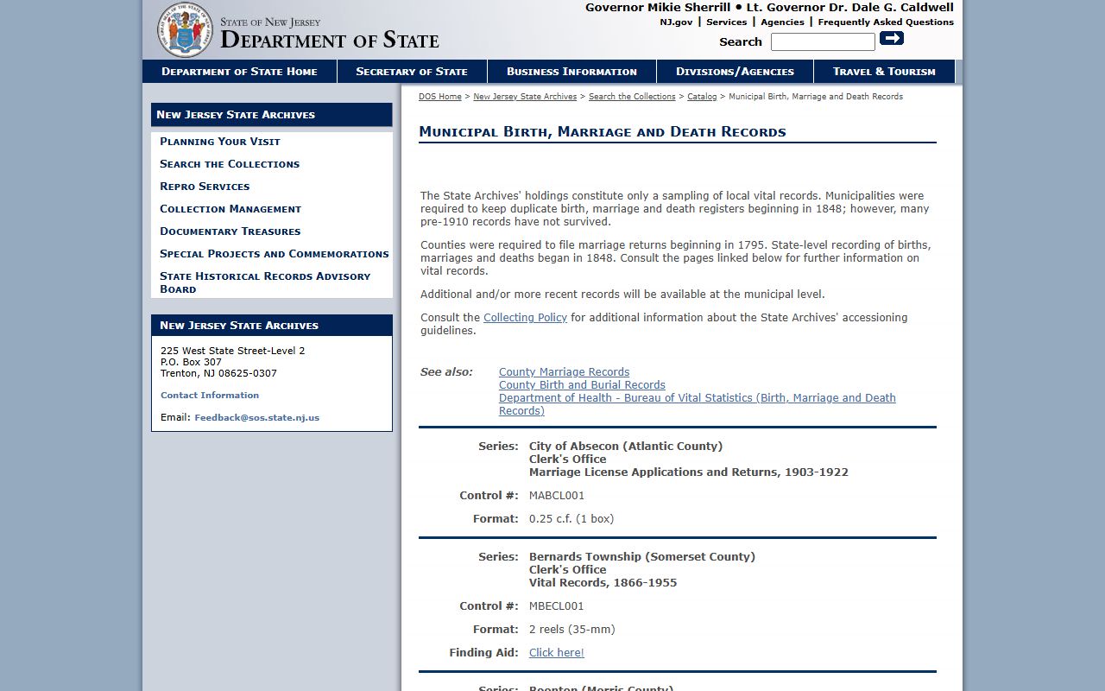Image resolution: width=1105 pixels, height=691 pixels.
Task: Open Department of Health Vital Statistics link
Action: point(698,404)
